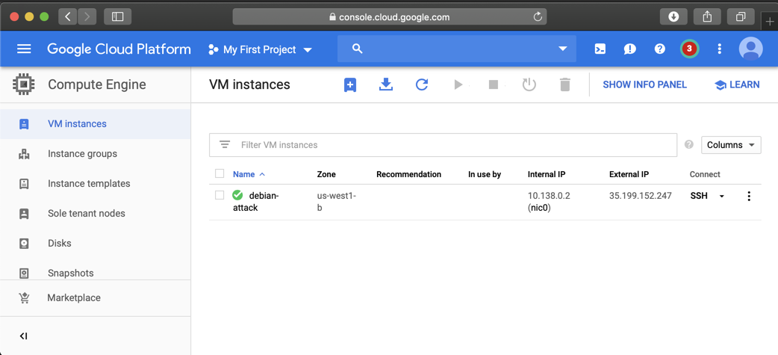Expand the Columns dropdown

(731, 145)
